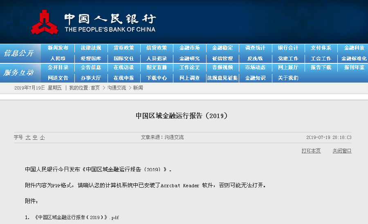Go to the 金融市场 section

point(189,48)
